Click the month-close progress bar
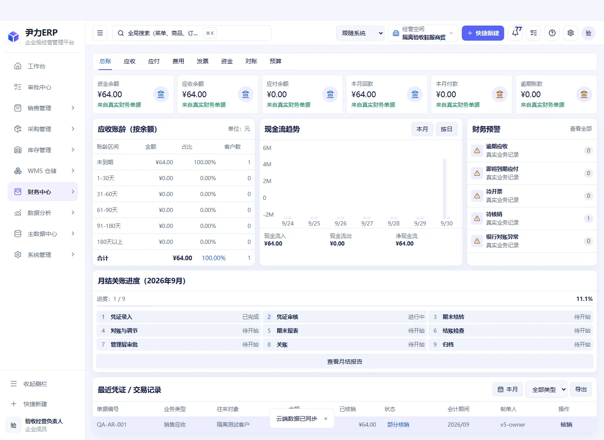Viewport: 604px width, 440px height. tap(345, 306)
